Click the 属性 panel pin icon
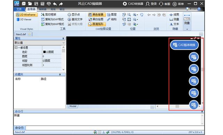Image resolution: width=223 pixels, height=135 pixels. pos(63,38)
